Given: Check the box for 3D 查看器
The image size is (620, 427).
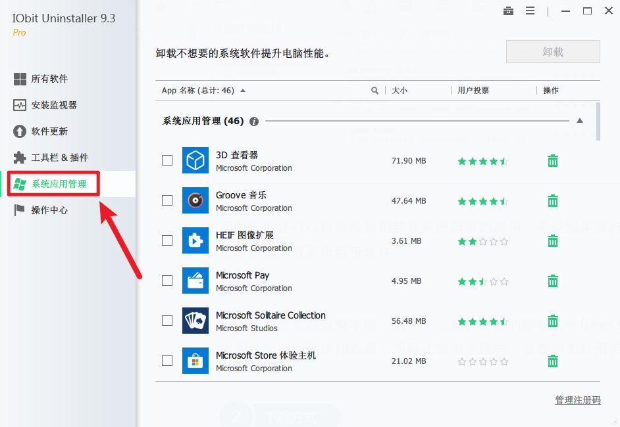Looking at the screenshot, I should (167, 160).
